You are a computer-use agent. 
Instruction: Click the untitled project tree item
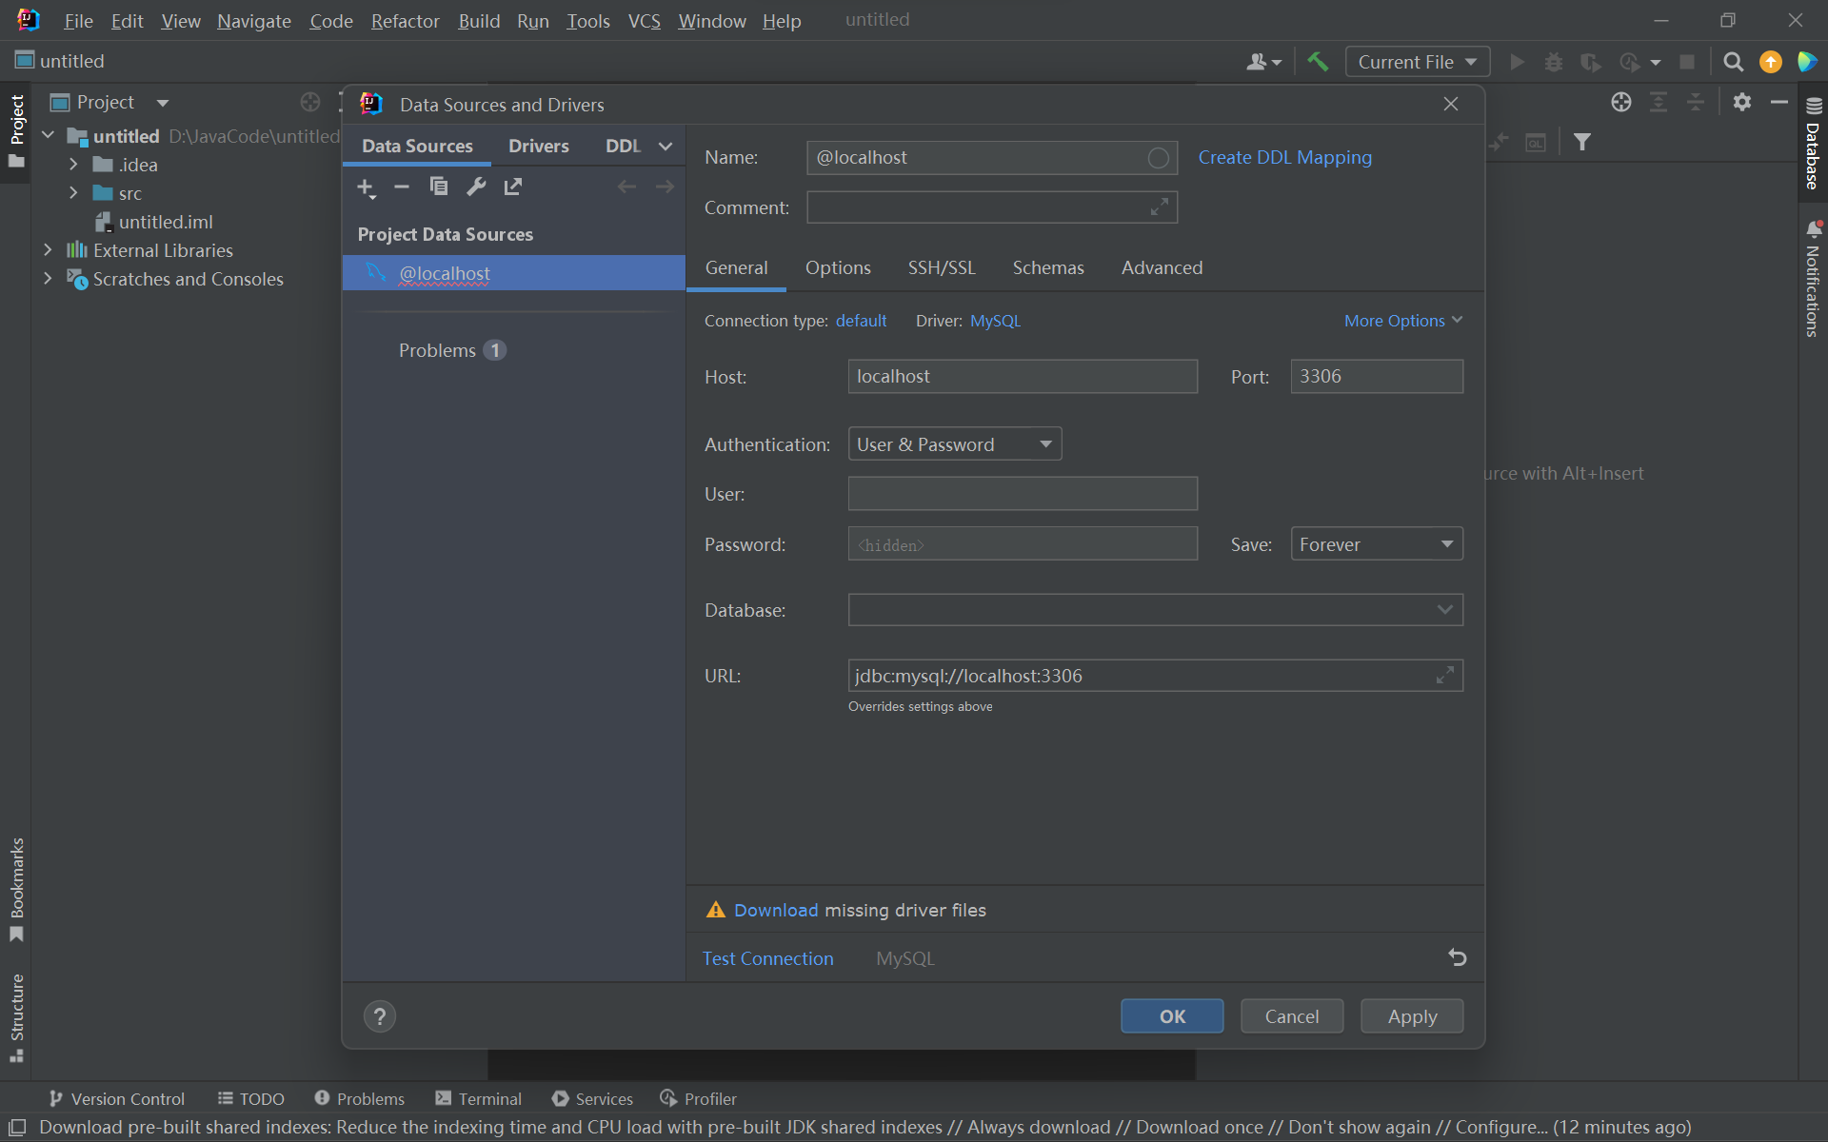tap(128, 134)
